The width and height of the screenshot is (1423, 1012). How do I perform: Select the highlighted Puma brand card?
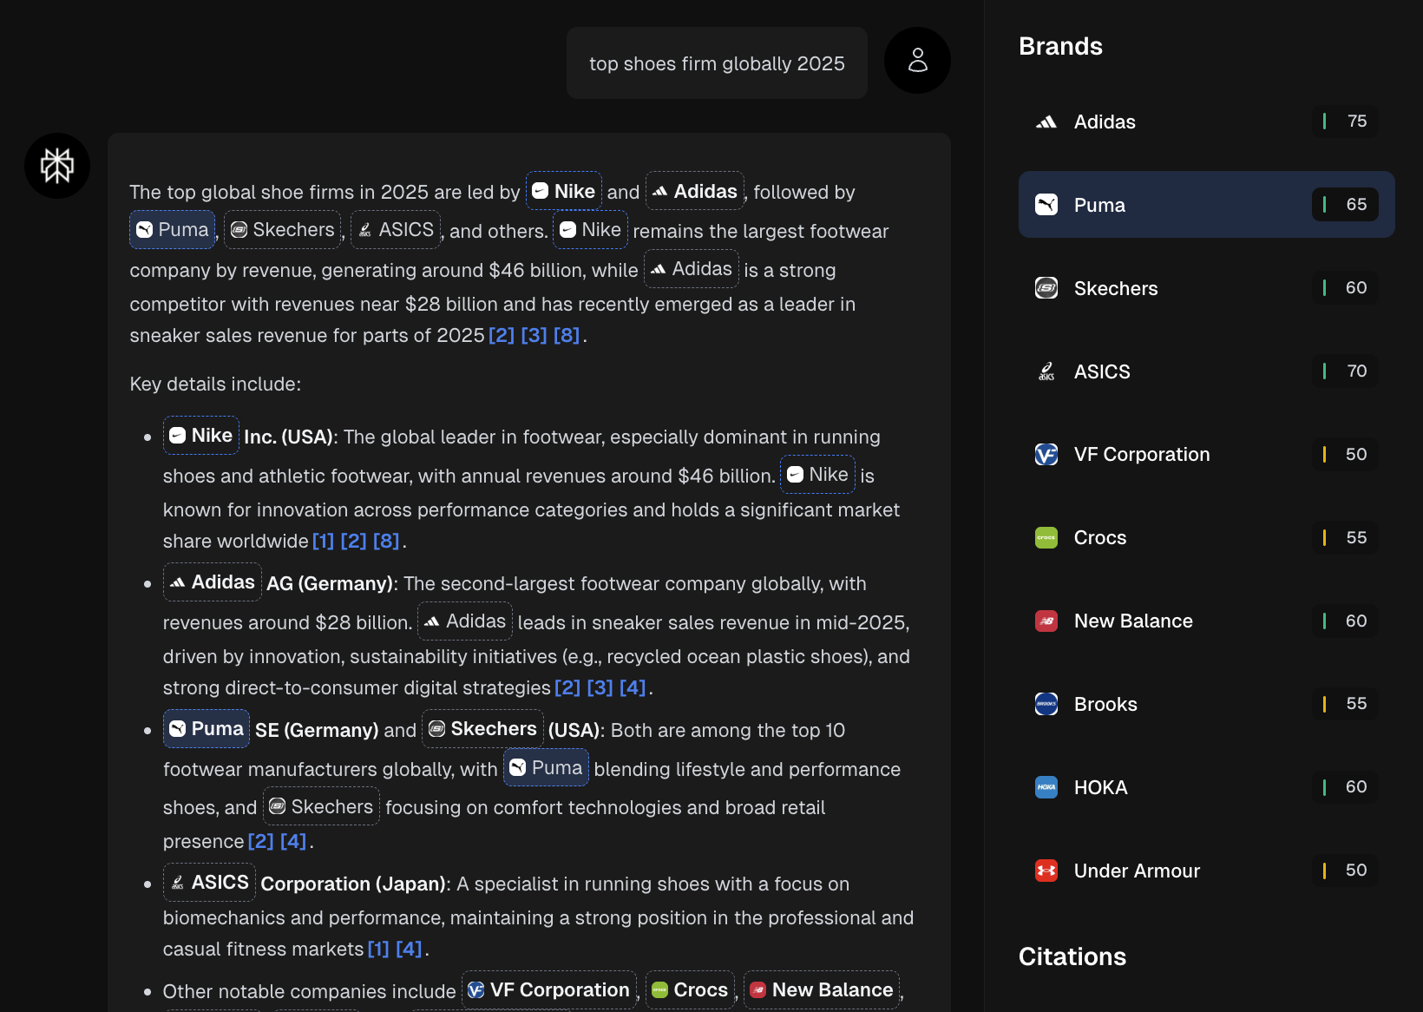click(1206, 205)
